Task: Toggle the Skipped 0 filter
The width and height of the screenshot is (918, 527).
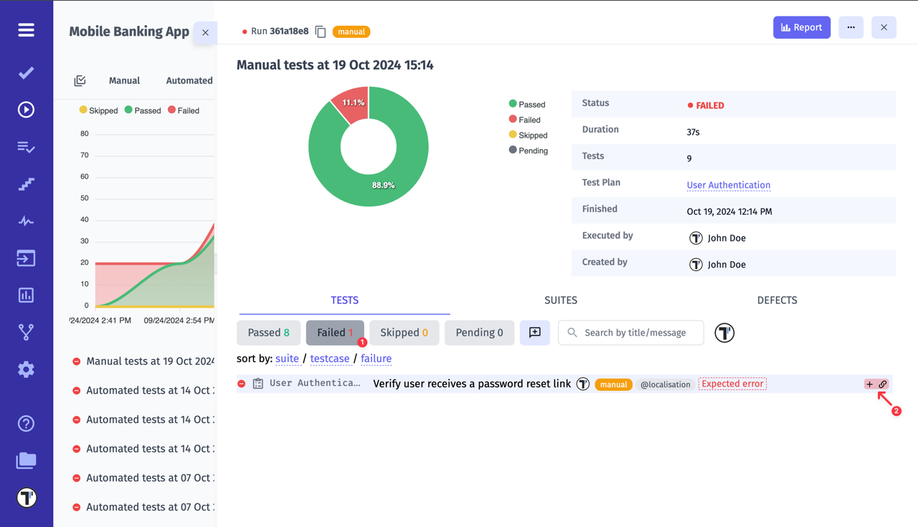Action: click(404, 332)
